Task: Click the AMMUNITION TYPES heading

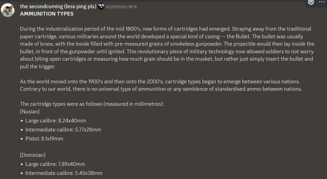Action: [47, 14]
